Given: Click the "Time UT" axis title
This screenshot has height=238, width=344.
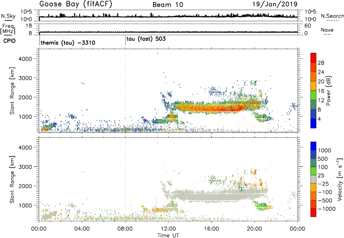Looking at the screenshot, I should [x=168, y=235].
